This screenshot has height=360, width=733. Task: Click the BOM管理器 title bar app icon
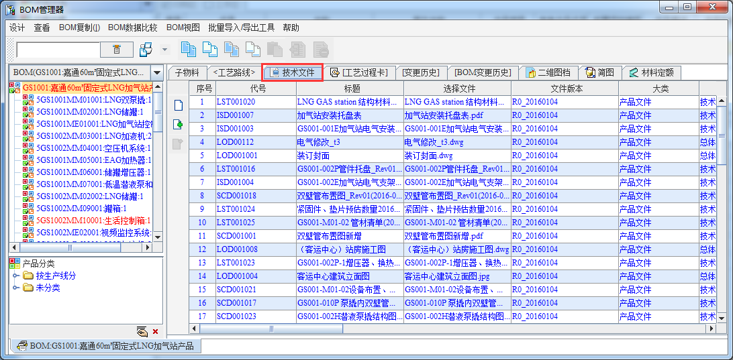point(10,9)
